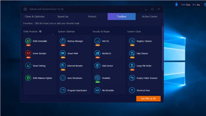Click the System Clean heading

(134, 31)
